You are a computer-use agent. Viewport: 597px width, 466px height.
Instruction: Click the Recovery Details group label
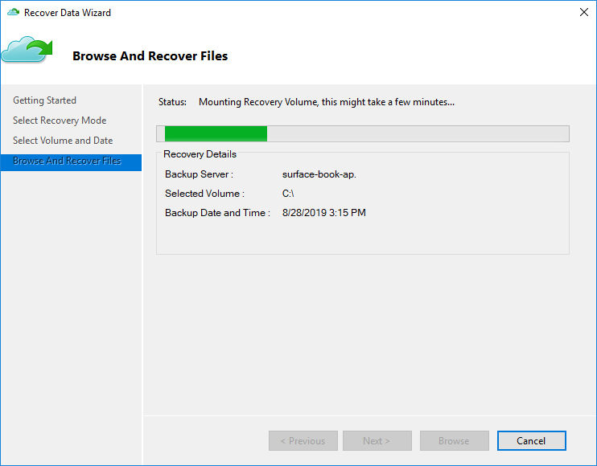click(x=200, y=154)
